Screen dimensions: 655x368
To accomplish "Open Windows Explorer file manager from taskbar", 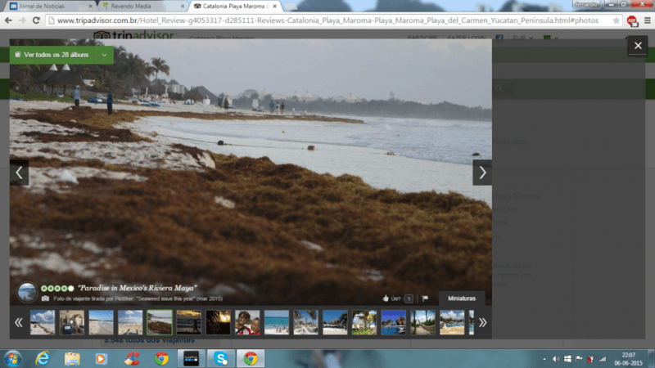I will (72, 359).
